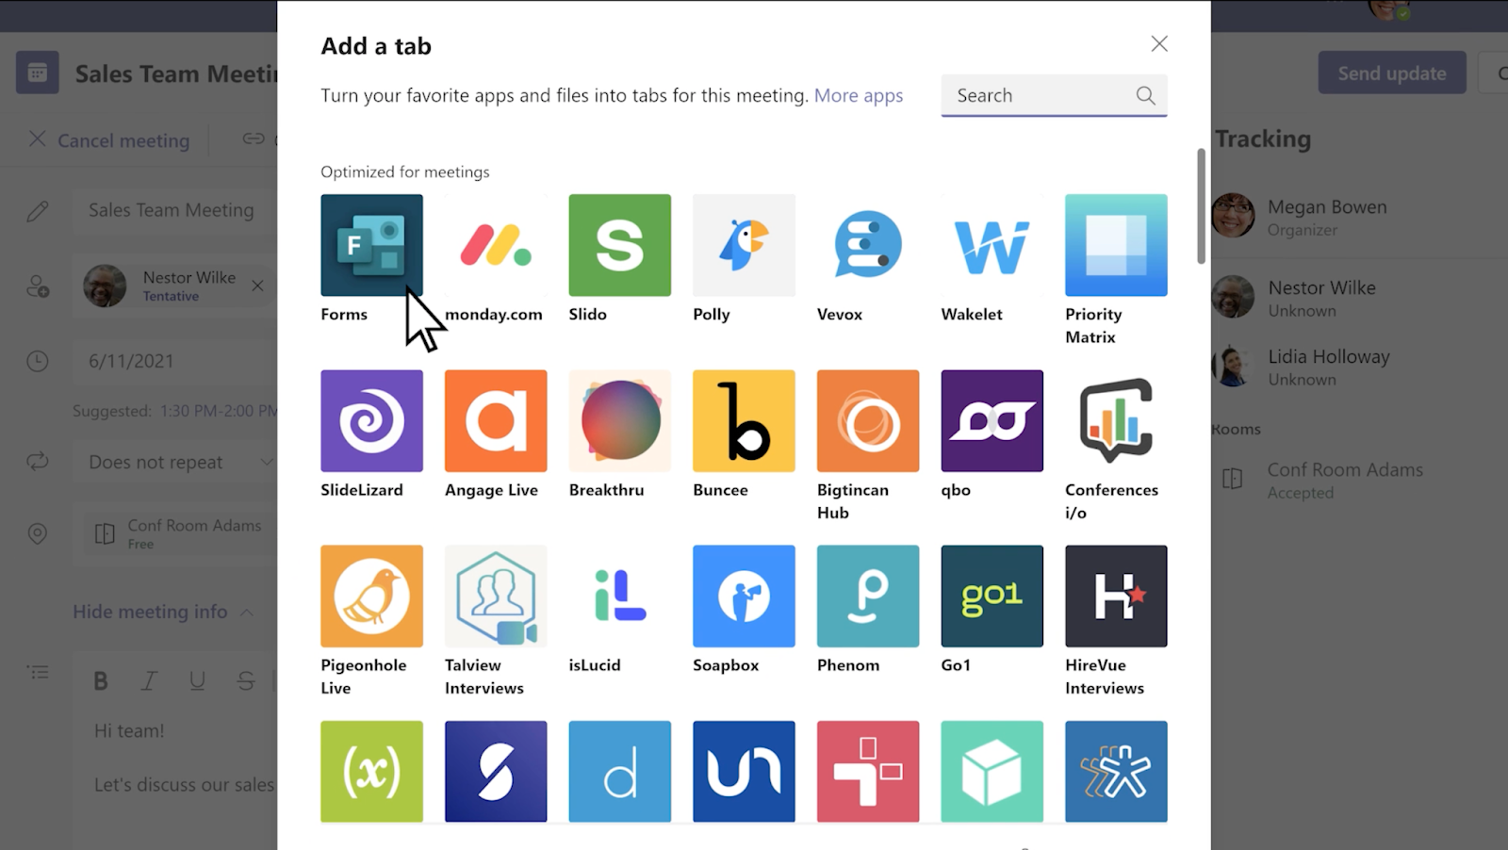Toggle bold in meeting description toolbar
Viewport: 1508px width, 850px height.
pyautogui.click(x=101, y=680)
